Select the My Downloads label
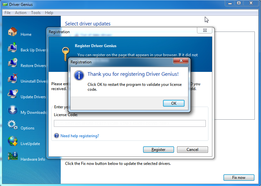 coord(33,113)
